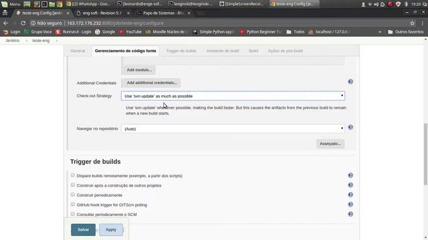The width and height of the screenshot is (428, 240).
Task: Open help for Navegar no repositório
Action: click(350, 127)
